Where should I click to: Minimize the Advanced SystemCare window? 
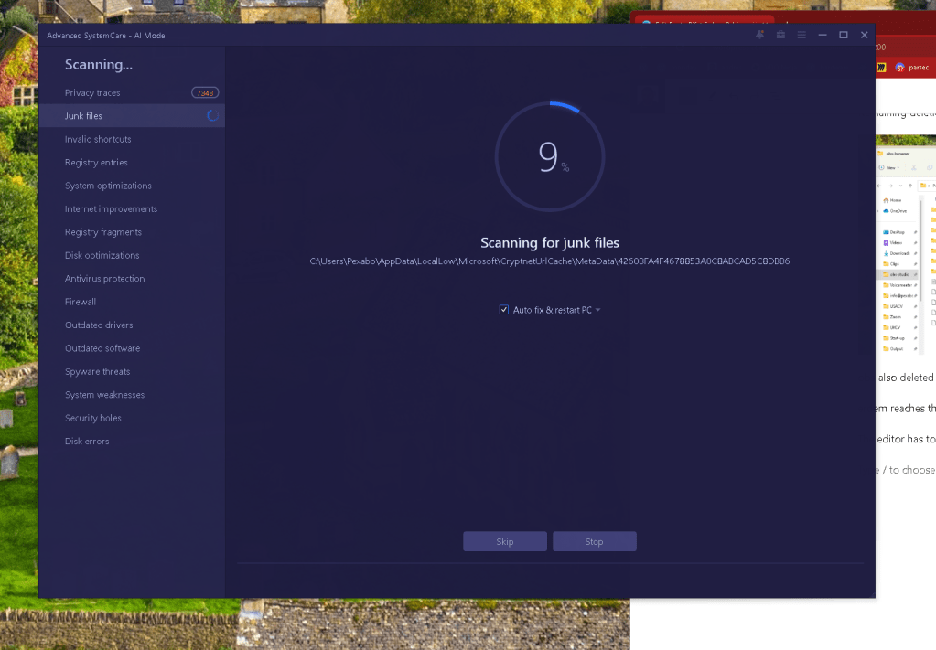click(822, 35)
